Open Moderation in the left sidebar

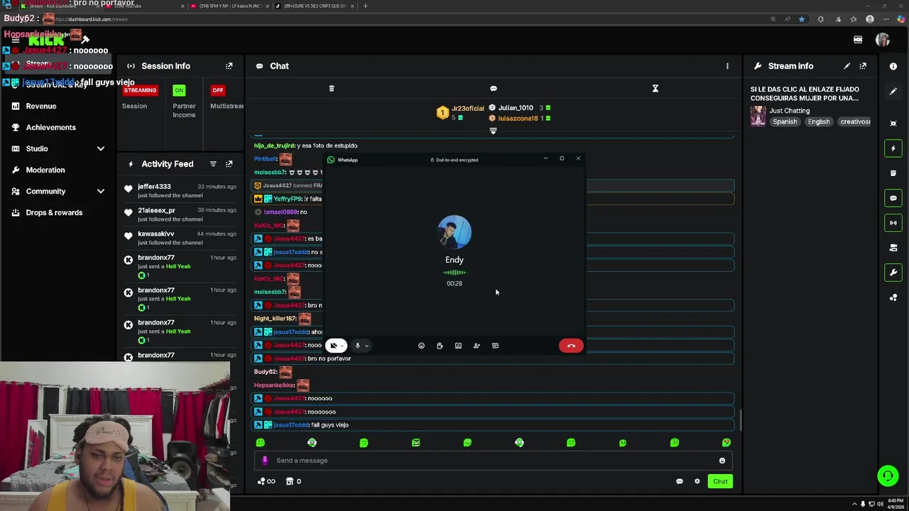(x=45, y=170)
